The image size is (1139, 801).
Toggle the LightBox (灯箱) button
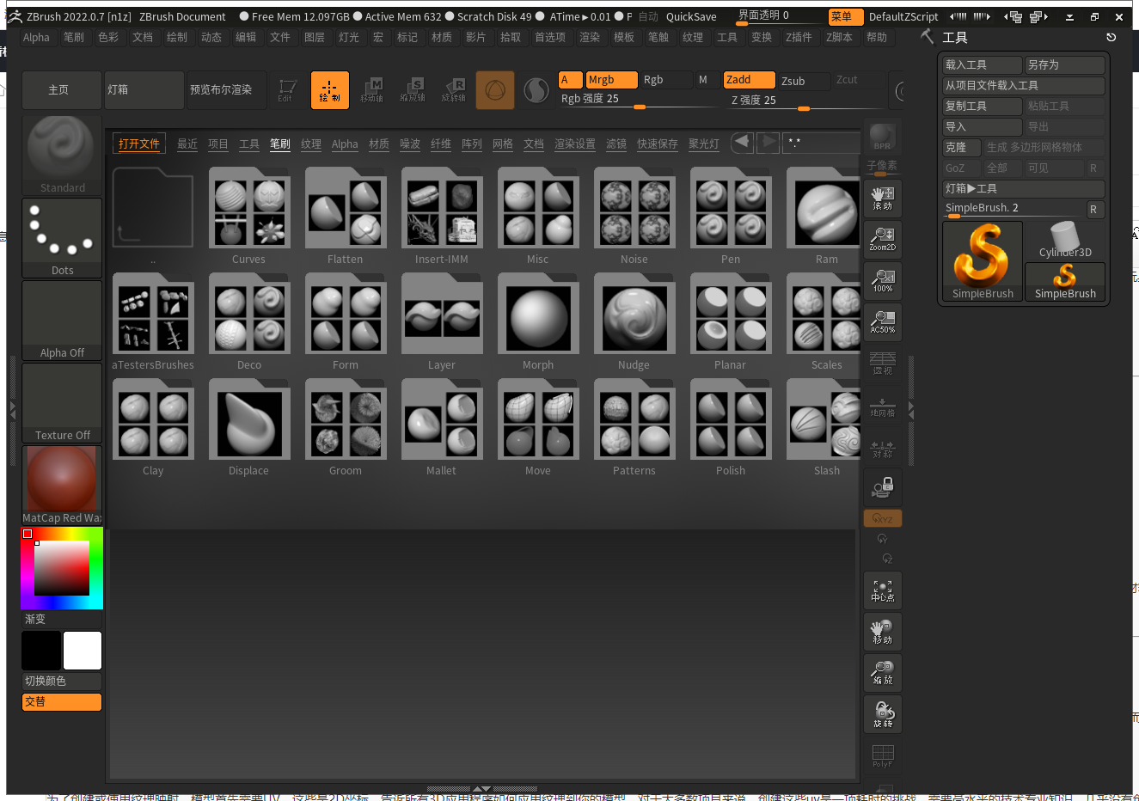click(x=144, y=90)
